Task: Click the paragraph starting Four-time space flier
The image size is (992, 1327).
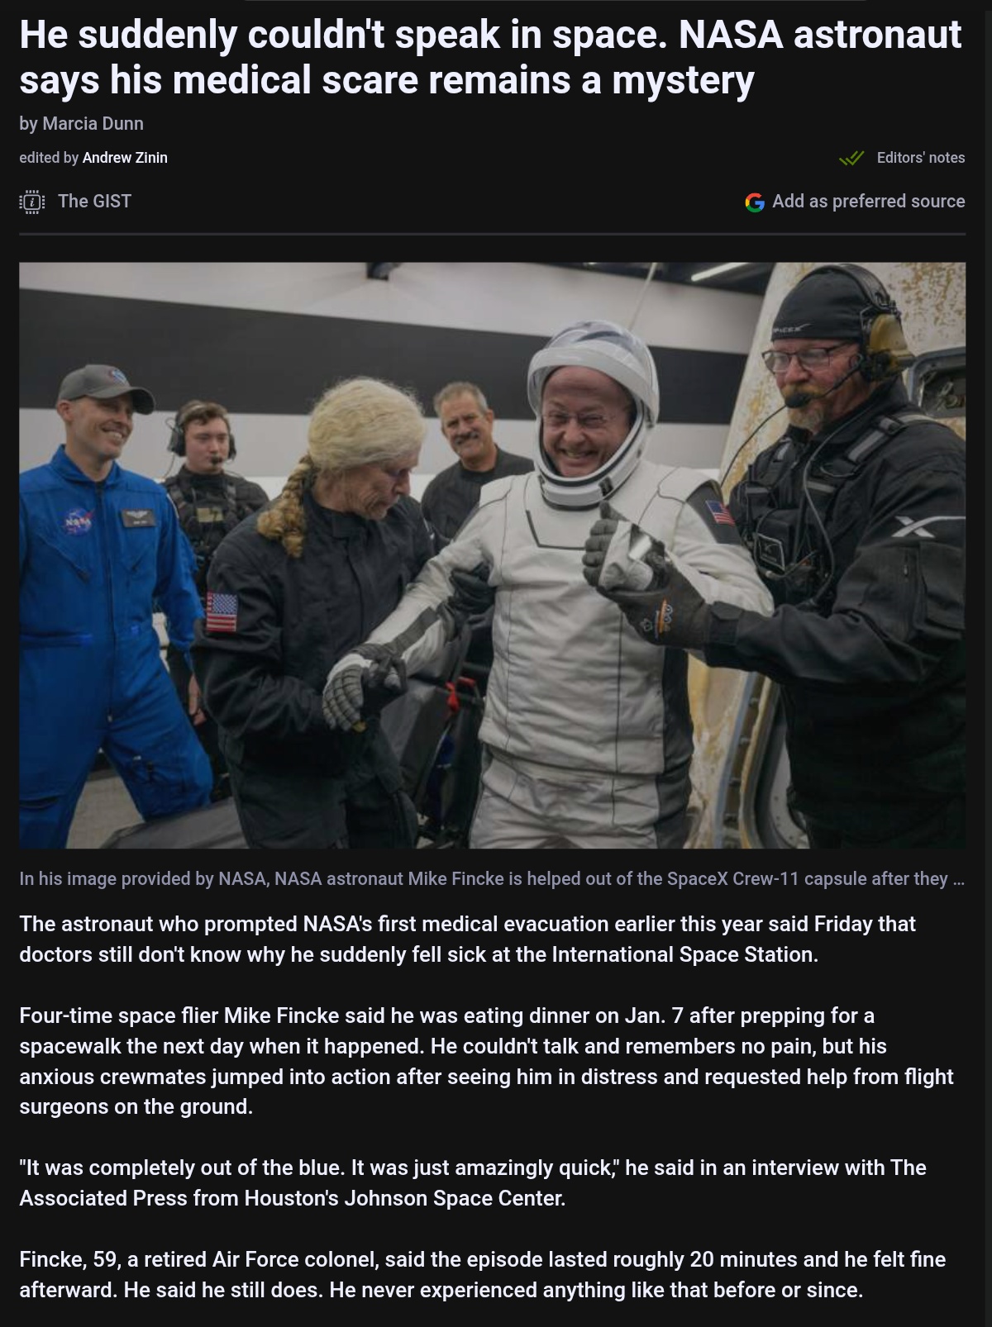Action: (x=486, y=1061)
